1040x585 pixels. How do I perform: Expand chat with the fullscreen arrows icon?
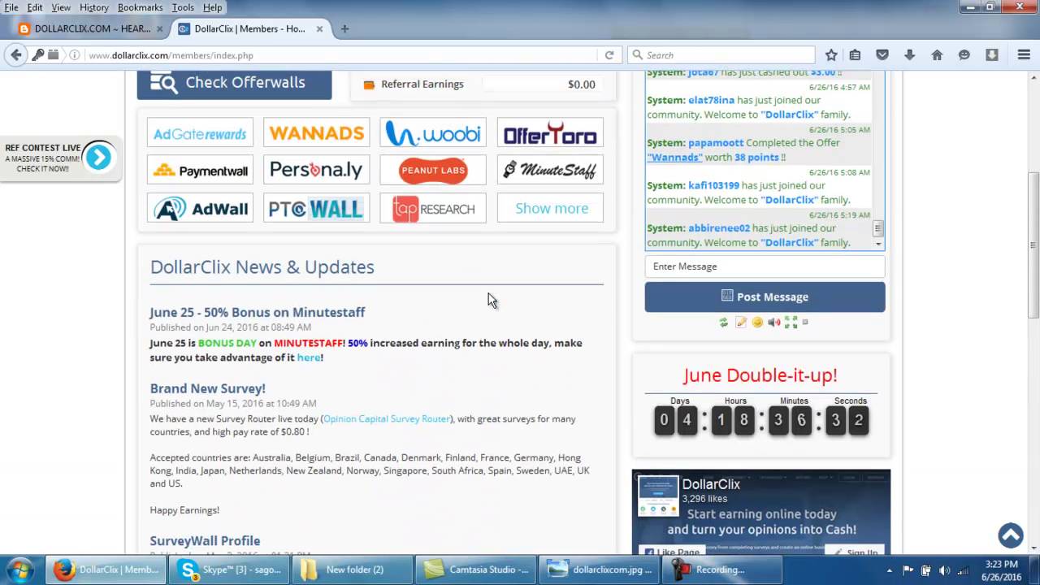click(791, 323)
